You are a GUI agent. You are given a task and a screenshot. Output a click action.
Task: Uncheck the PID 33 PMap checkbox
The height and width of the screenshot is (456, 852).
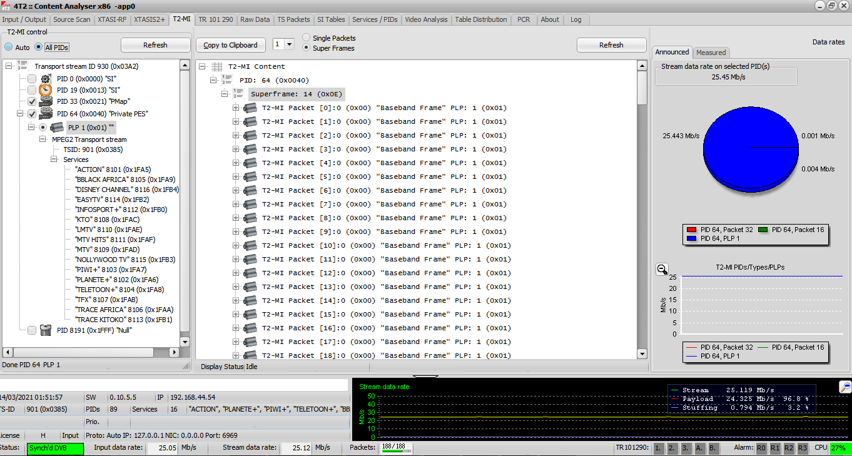click(x=32, y=101)
